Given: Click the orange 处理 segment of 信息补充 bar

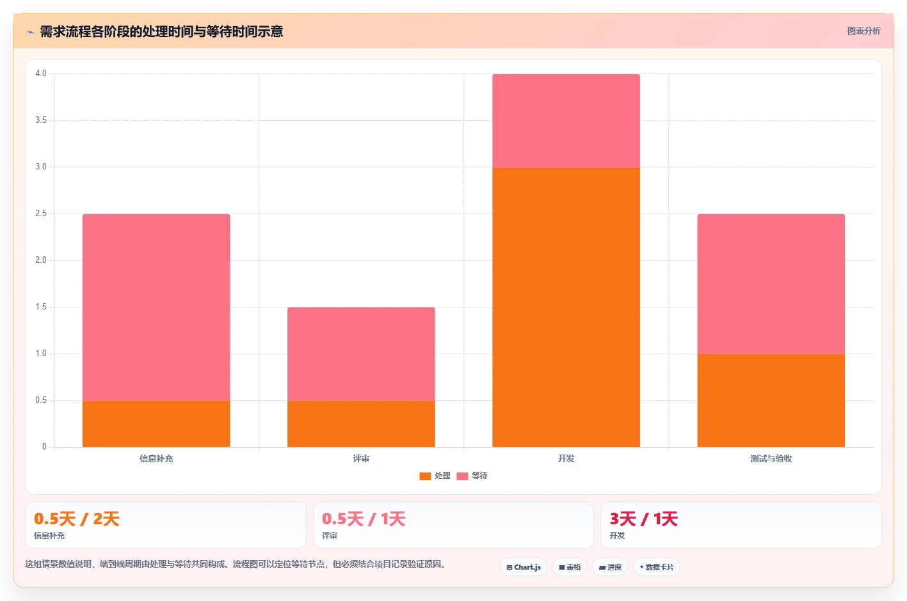Looking at the screenshot, I should [156, 424].
